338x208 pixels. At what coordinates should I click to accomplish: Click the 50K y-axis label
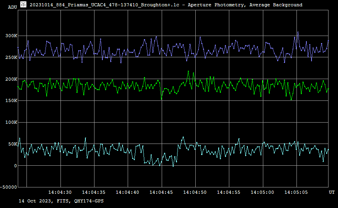13,144
